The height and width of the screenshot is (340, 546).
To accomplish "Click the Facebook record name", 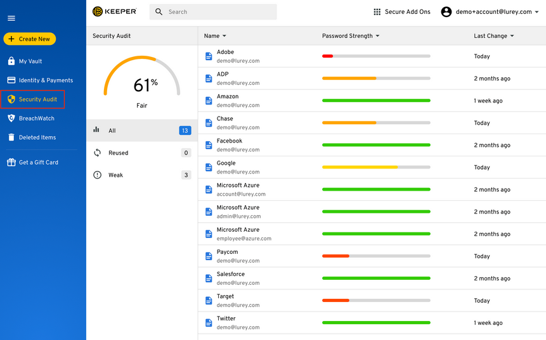I will coord(229,141).
